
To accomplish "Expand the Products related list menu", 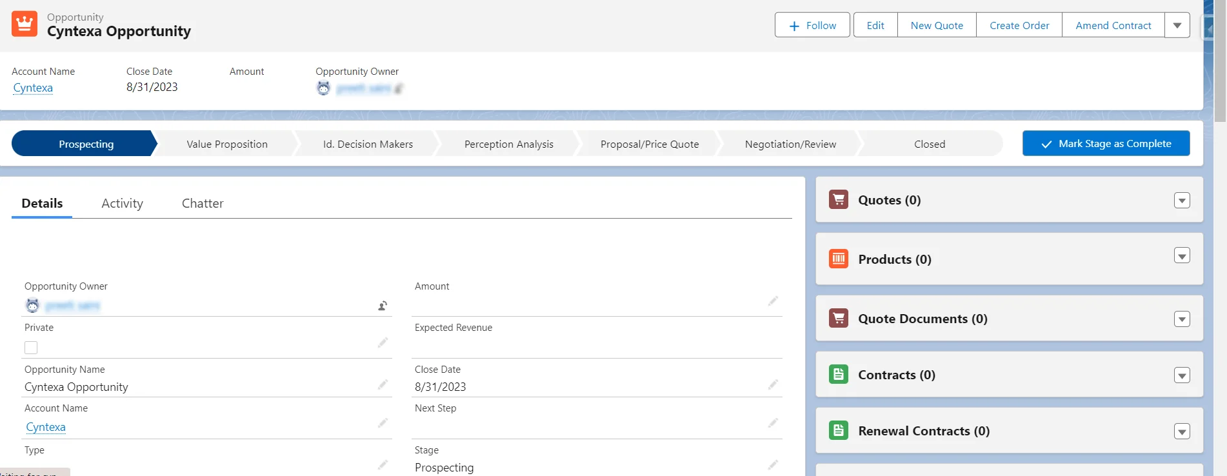I will click(x=1181, y=256).
